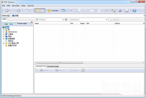The height and width of the screenshot is (98, 146).
Task: Click the round cancel stop icon
Action: 83,70
